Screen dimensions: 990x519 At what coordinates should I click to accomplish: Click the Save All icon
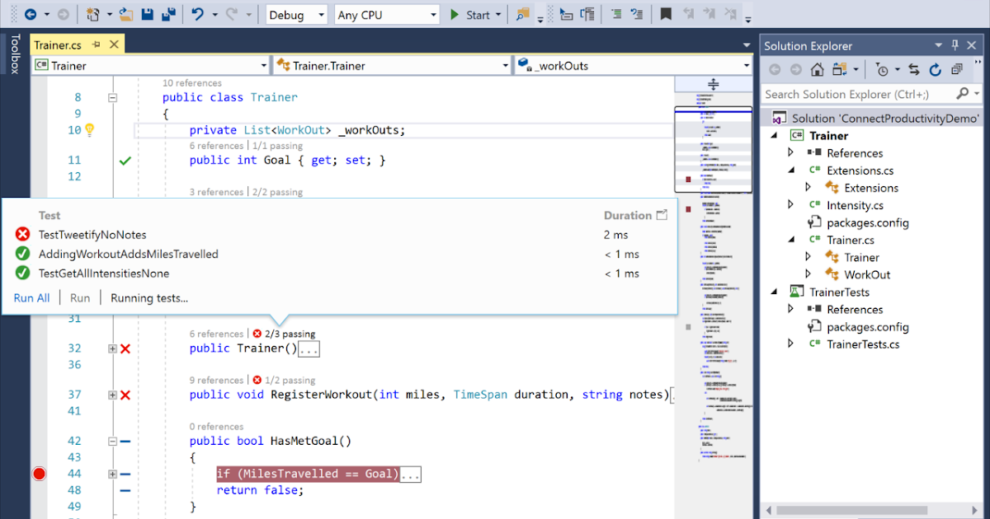tap(168, 15)
